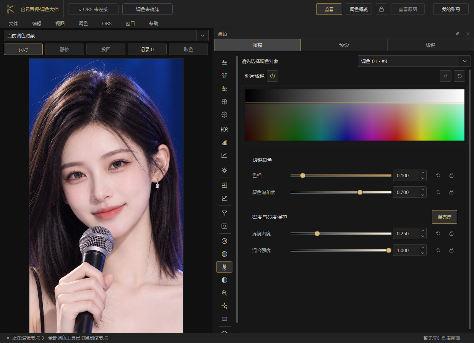The width and height of the screenshot is (474, 343).
Task: Select the vignette frame tool icon
Action: 224,226
